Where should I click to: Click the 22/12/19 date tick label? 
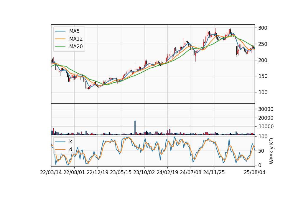(x=98, y=172)
